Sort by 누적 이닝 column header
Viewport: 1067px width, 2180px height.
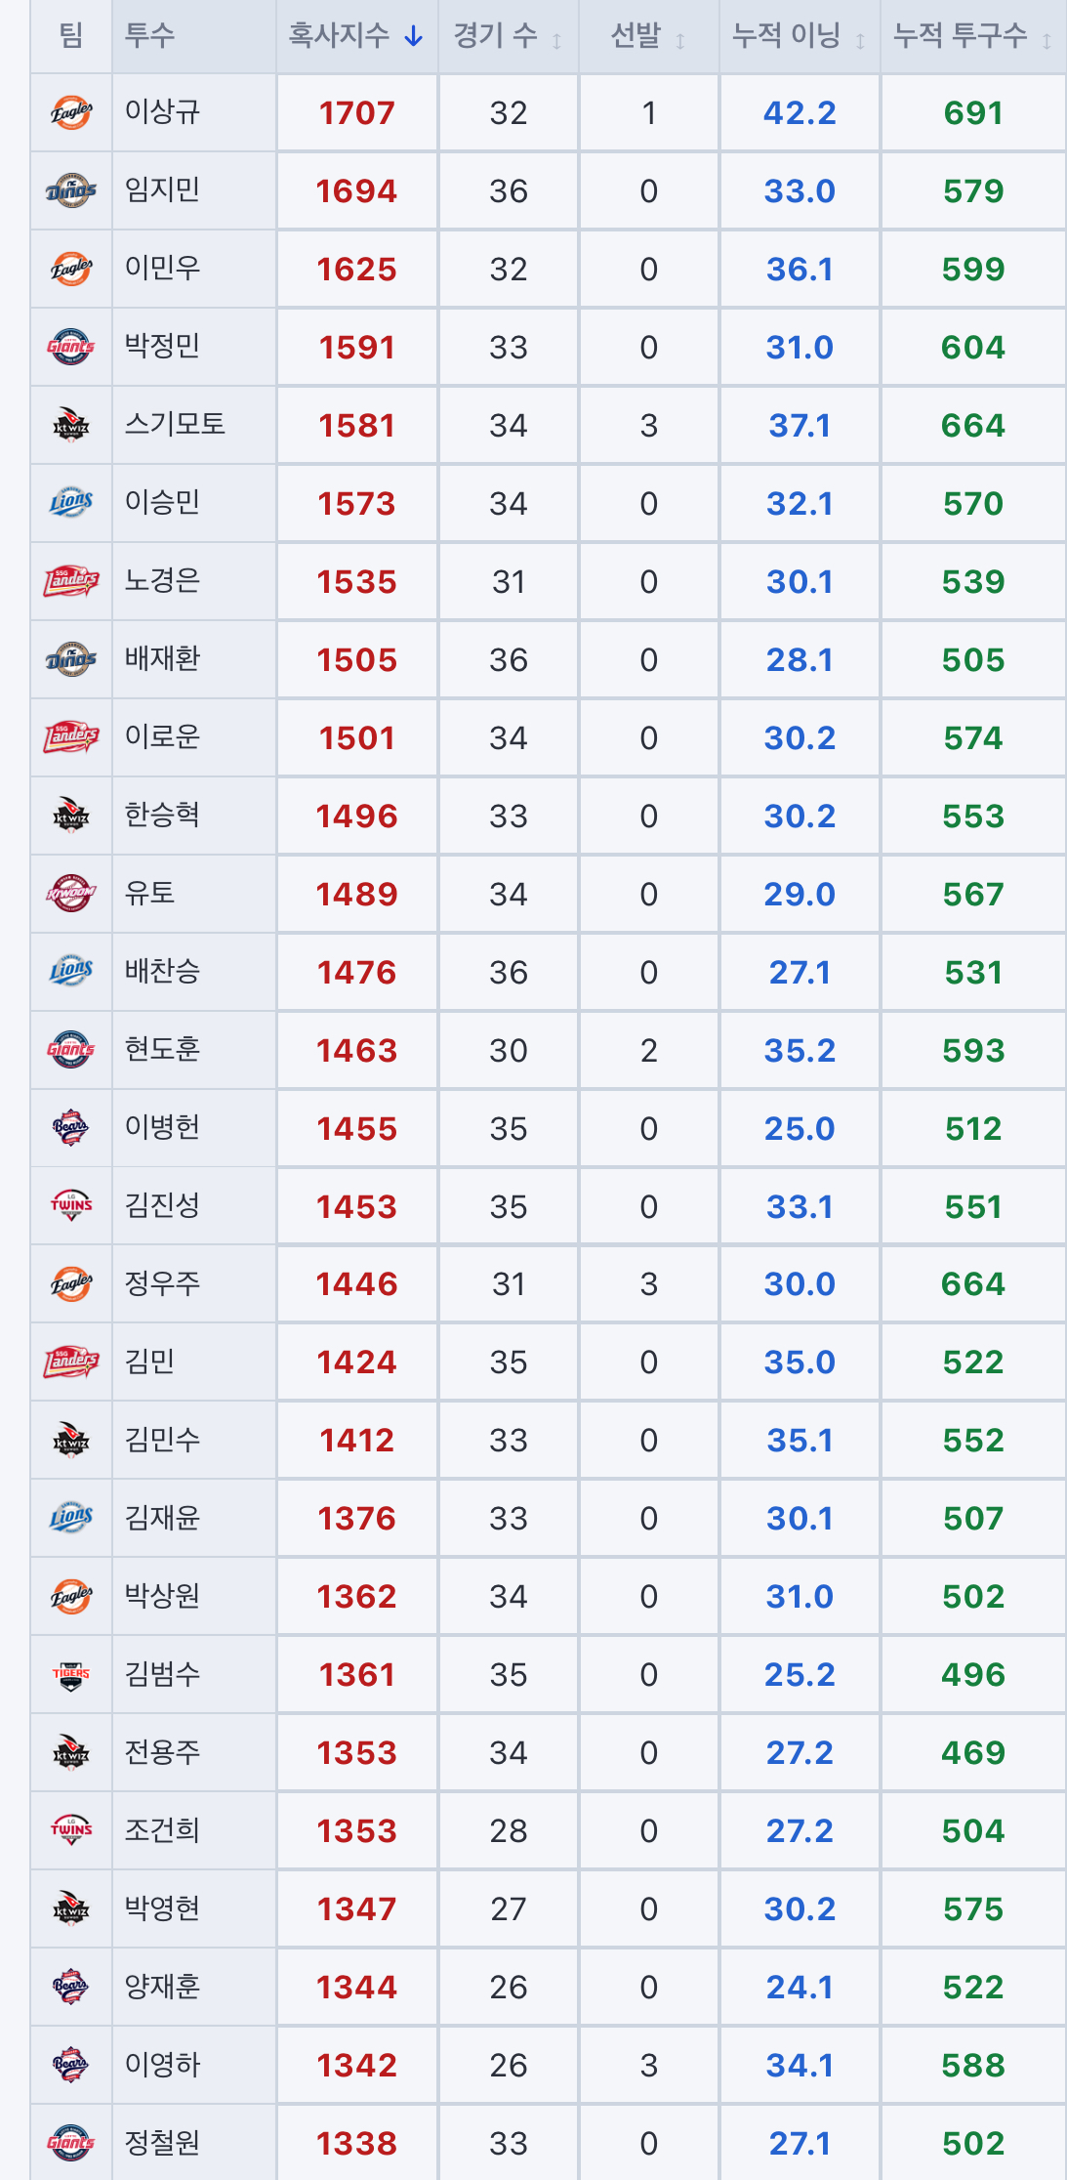[800, 36]
